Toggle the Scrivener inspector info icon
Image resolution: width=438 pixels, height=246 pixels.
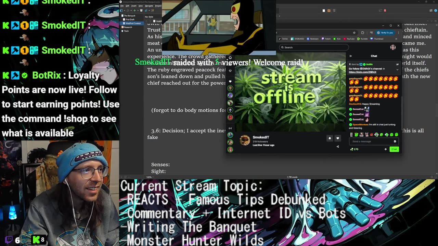tap(436, 11)
